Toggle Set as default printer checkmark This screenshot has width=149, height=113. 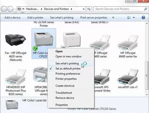coord(51,69)
